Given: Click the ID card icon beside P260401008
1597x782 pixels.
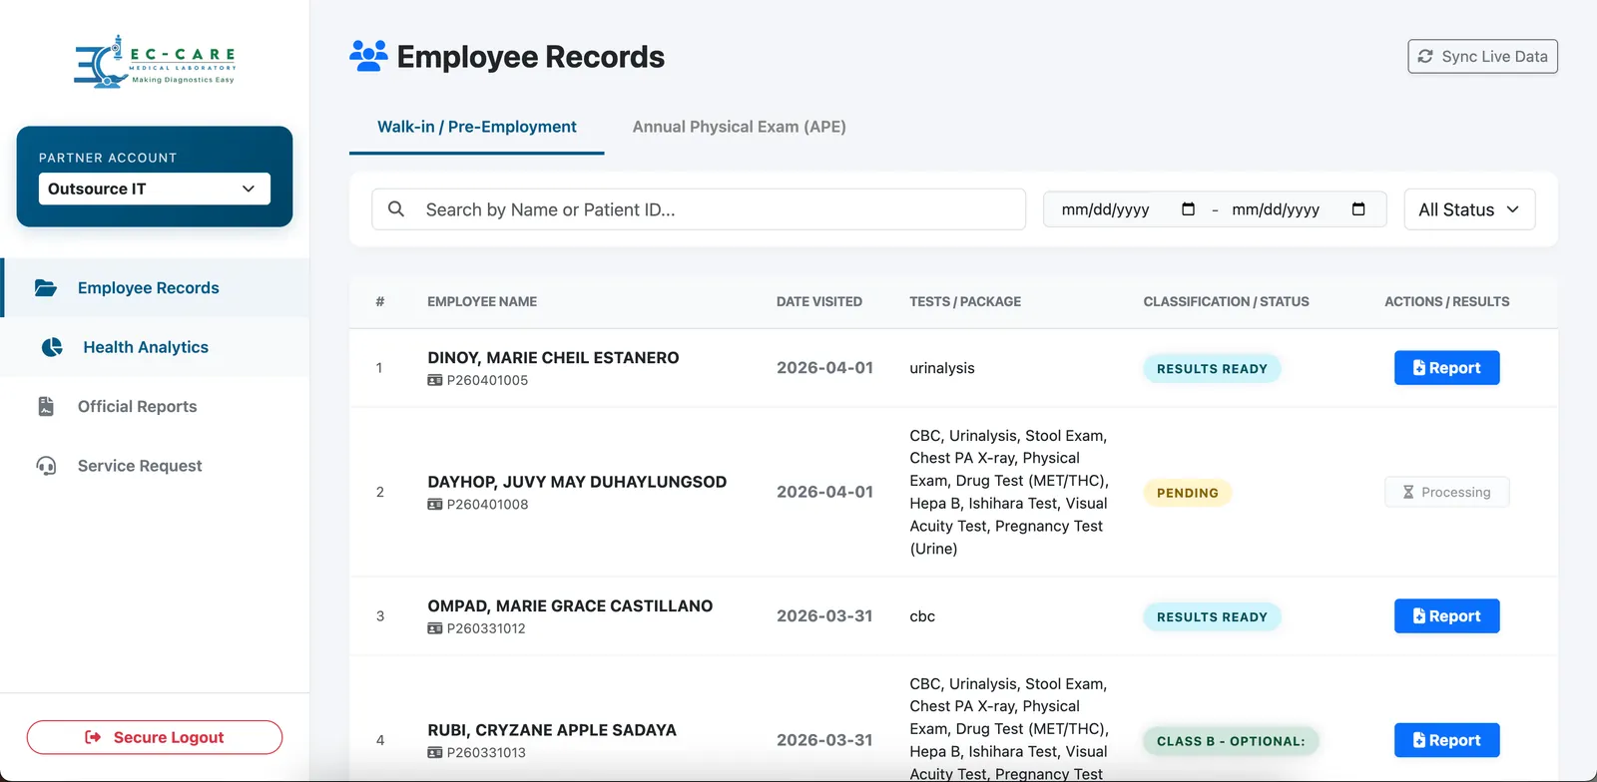Looking at the screenshot, I should point(435,505).
